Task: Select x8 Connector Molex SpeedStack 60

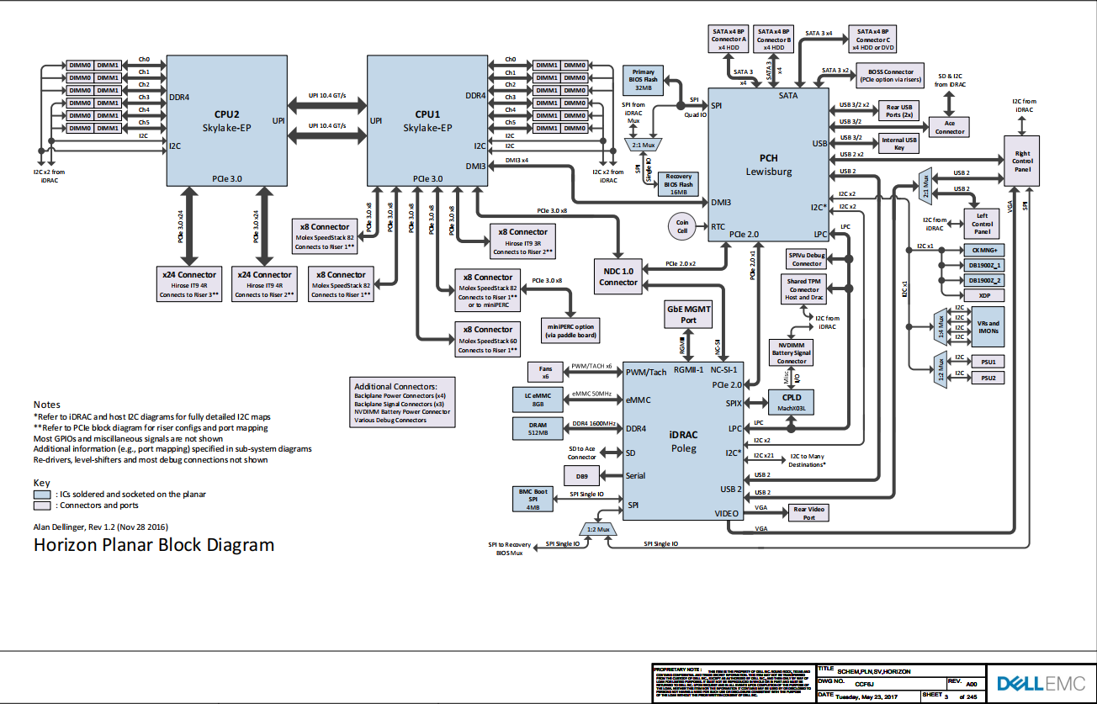Action: pyautogui.click(x=487, y=339)
